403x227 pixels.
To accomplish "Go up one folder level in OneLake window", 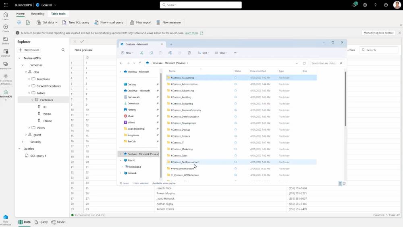I will (x=140, y=63).
